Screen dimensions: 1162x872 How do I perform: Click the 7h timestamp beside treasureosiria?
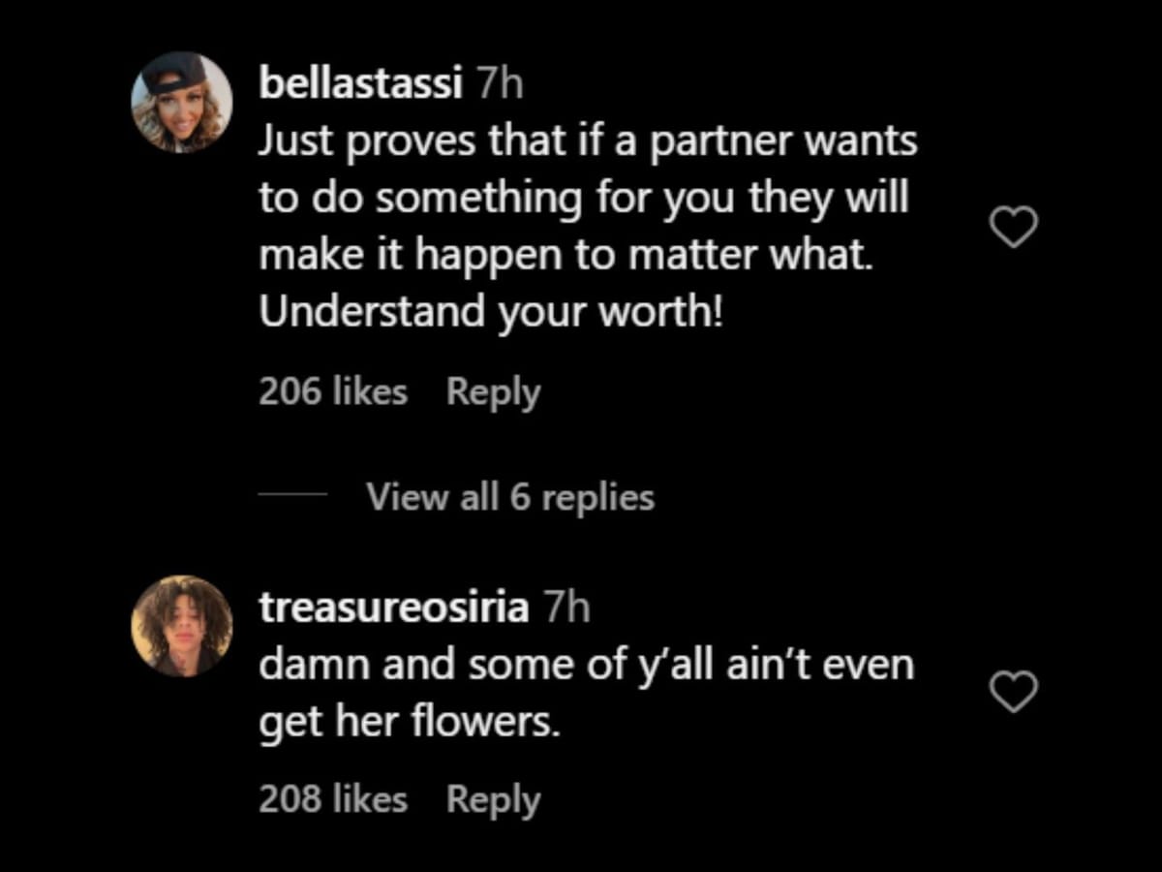[566, 607]
